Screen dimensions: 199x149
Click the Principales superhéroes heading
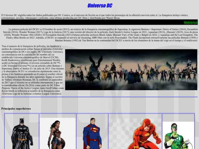pos(16,109)
